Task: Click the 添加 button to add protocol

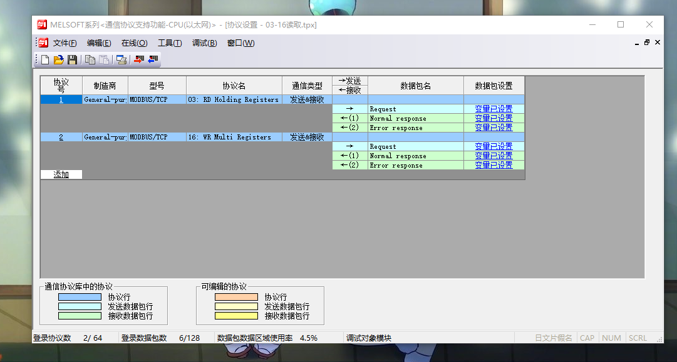Action: coord(61,174)
